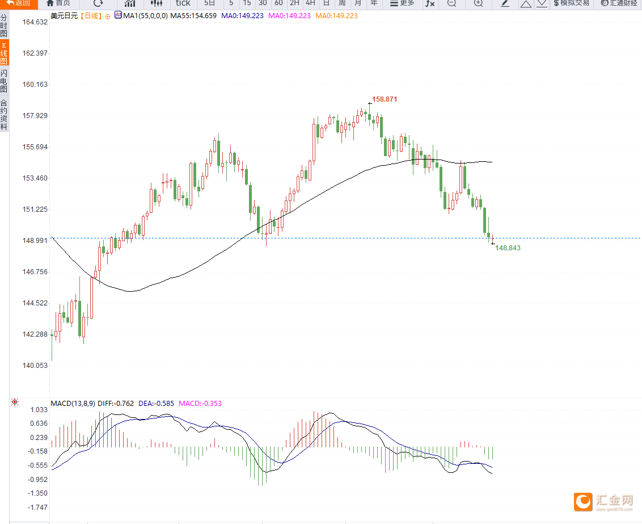
Task: Click the up triangle icon in the toolbar
Action: coord(526,3)
